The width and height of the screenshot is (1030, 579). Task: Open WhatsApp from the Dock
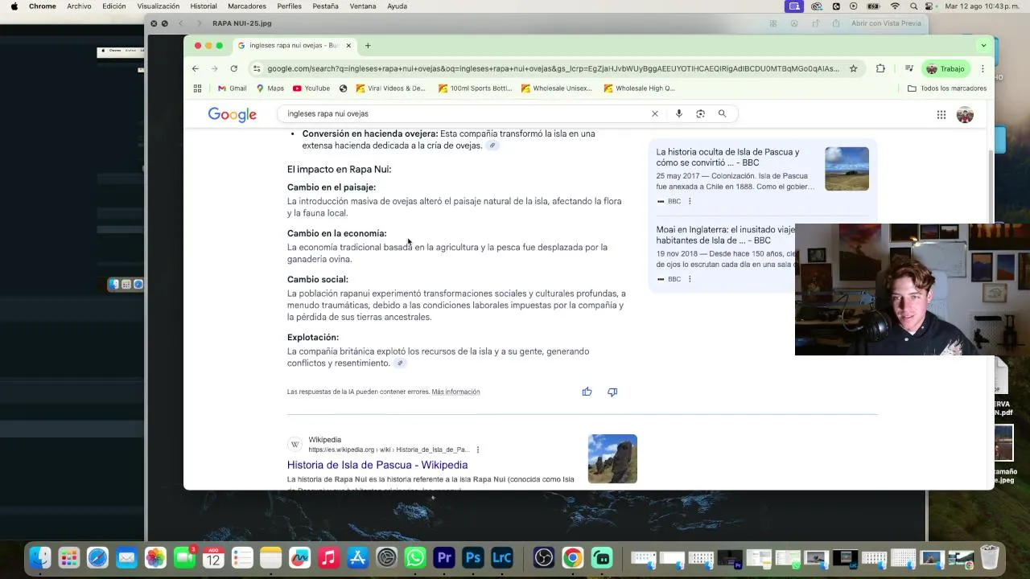click(415, 557)
